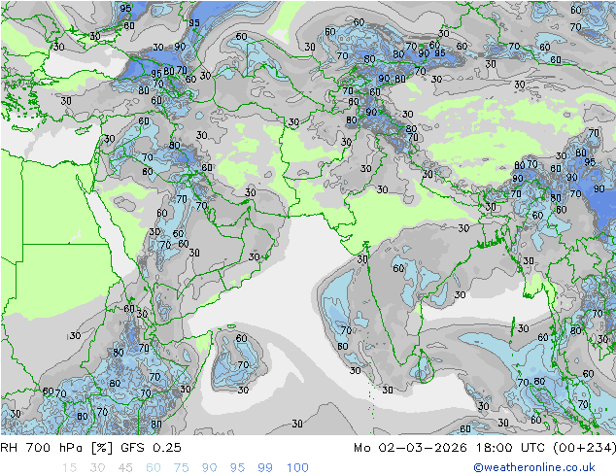Click the weatheronline.co.uk copyright link
The height and width of the screenshot is (476, 616).
(x=533, y=467)
